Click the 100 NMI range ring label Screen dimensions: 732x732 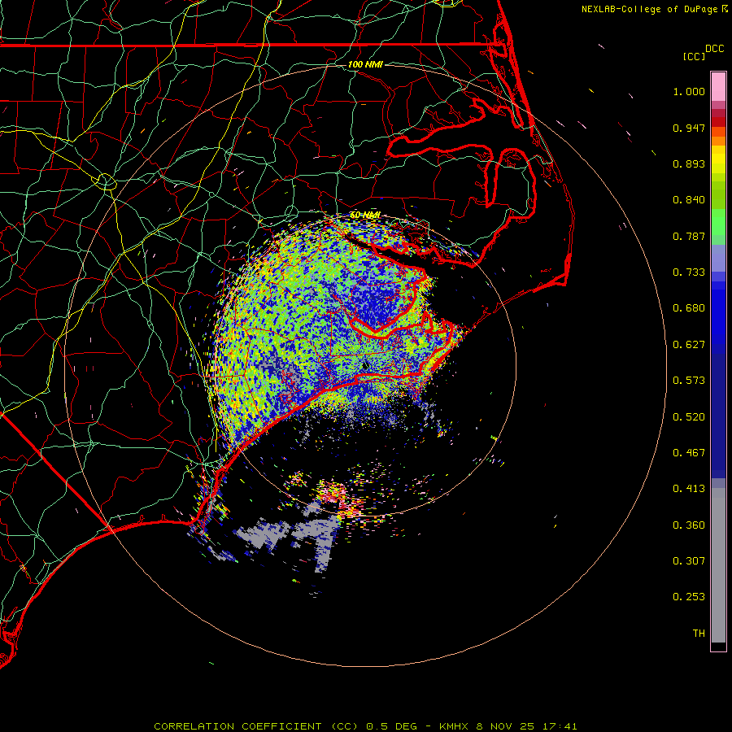pyautogui.click(x=365, y=64)
